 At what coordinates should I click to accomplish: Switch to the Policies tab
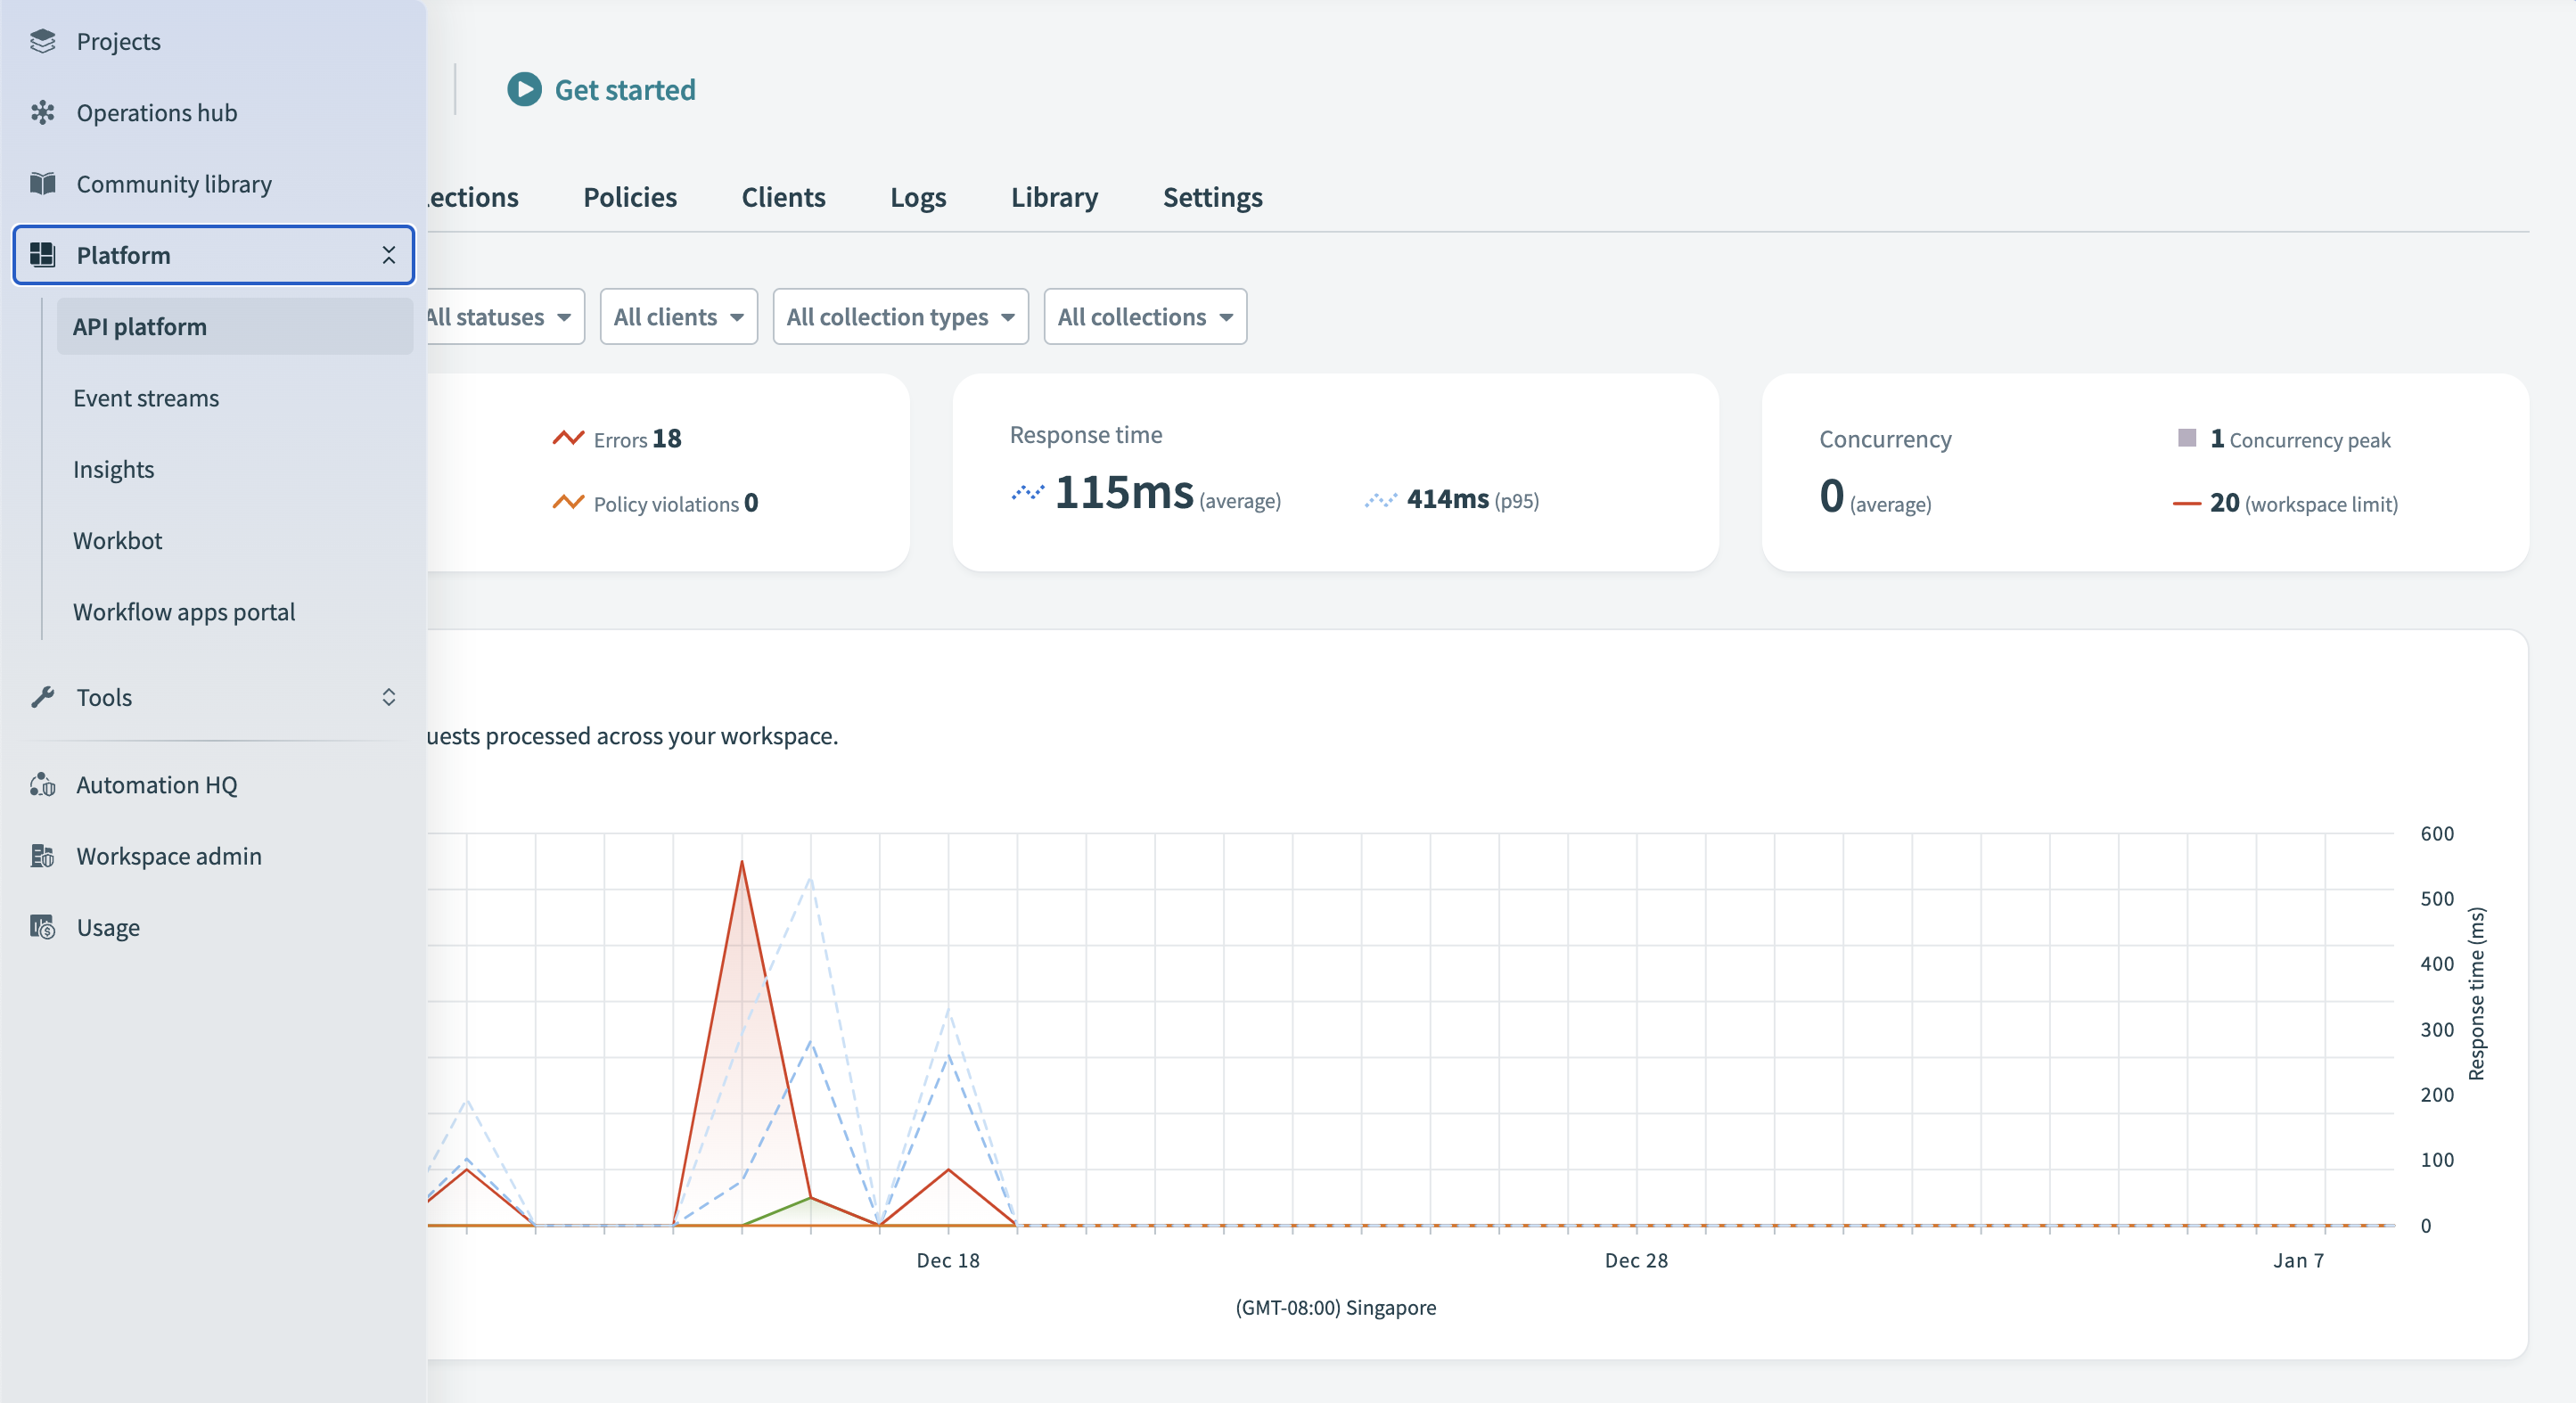[x=630, y=195]
